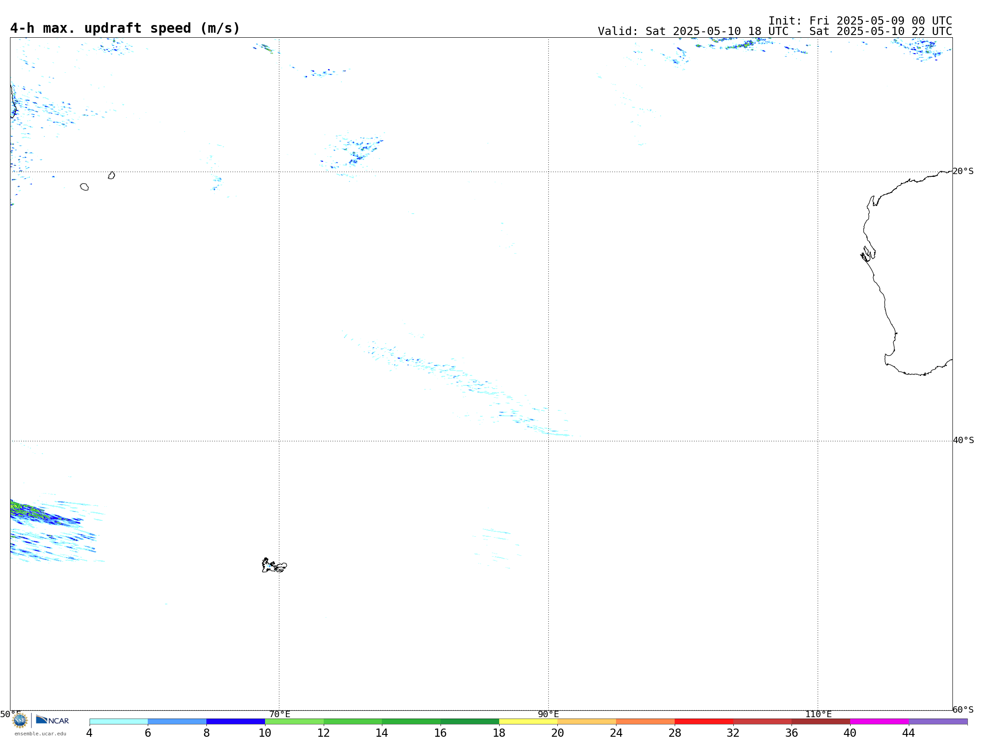Select the yellow 18-20 color swatch

(x=528, y=721)
